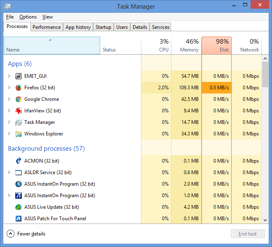Screen dimensions: 272x247
Task: Click the Google Chrome icon
Action: point(19,99)
